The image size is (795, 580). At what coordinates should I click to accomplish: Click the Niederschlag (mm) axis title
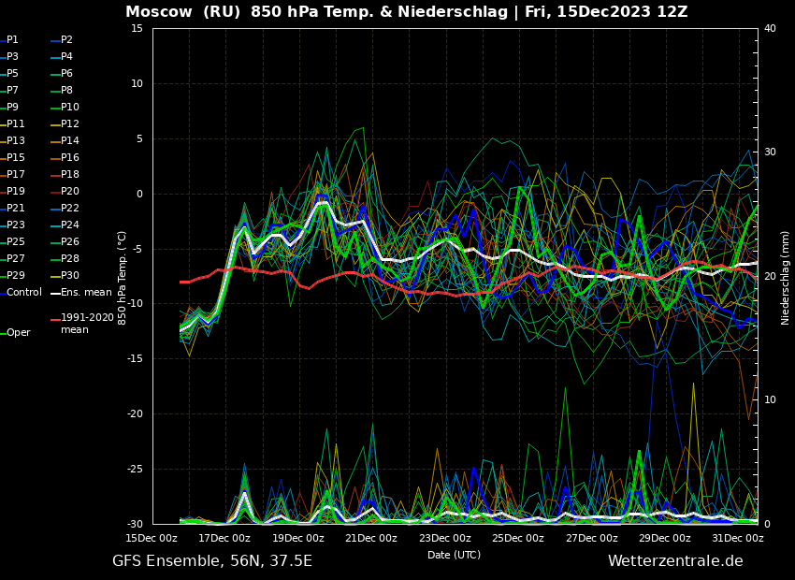click(x=786, y=278)
